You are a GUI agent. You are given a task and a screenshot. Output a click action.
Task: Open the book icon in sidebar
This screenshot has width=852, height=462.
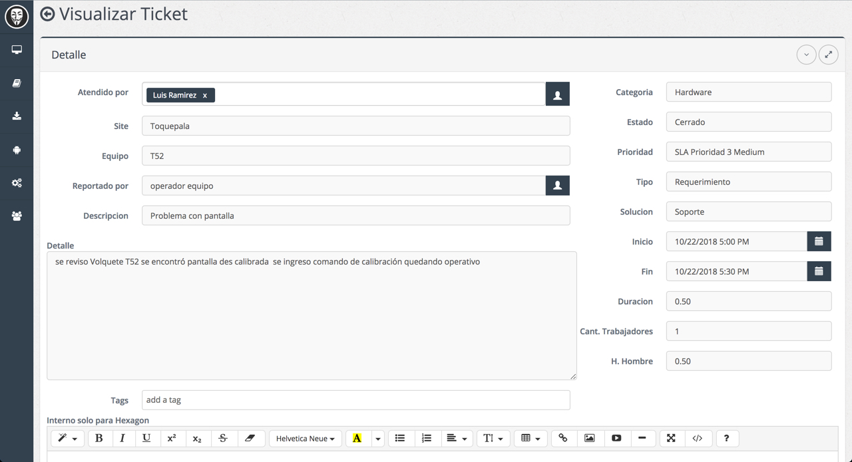(x=17, y=83)
